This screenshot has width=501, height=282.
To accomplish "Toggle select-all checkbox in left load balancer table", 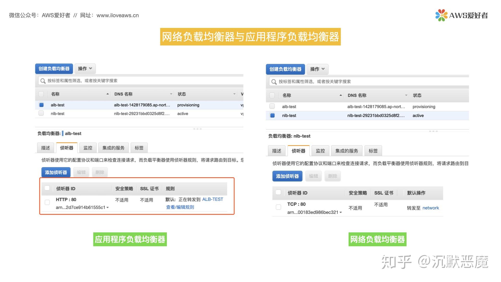I will point(41,94).
